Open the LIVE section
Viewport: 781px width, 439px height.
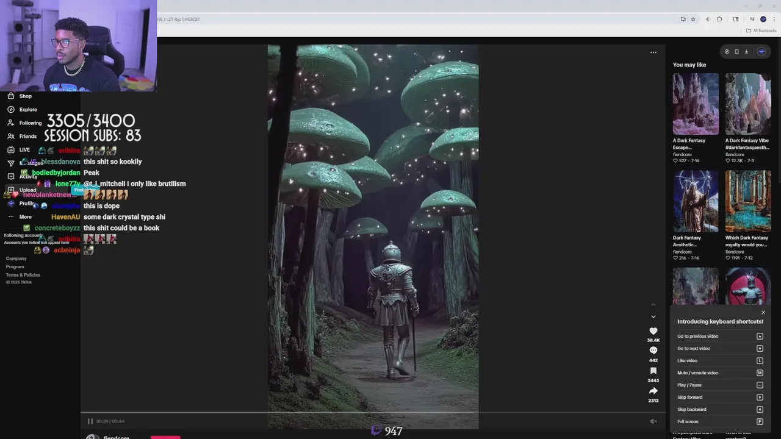pyautogui.click(x=18, y=149)
